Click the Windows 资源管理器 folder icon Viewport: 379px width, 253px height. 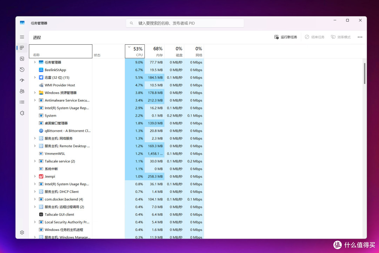coord(41,93)
